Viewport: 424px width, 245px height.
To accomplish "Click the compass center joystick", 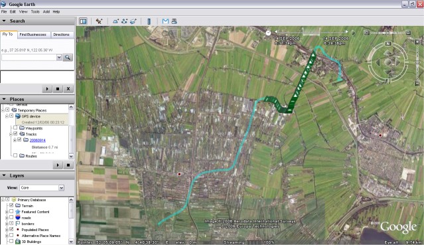I will (x=388, y=62).
